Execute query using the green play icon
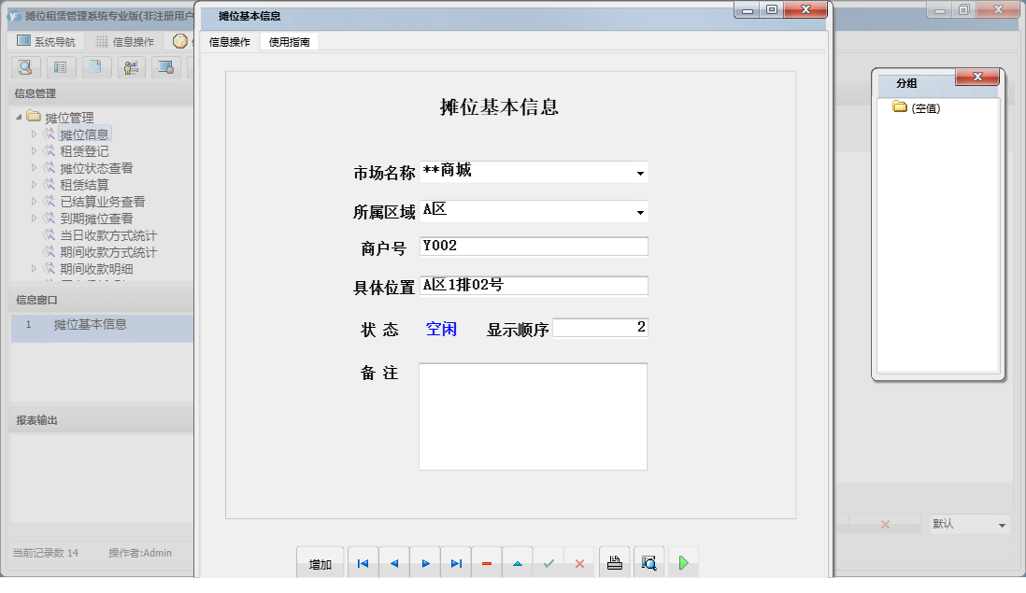Screen dimensions: 1026x593 [683, 561]
